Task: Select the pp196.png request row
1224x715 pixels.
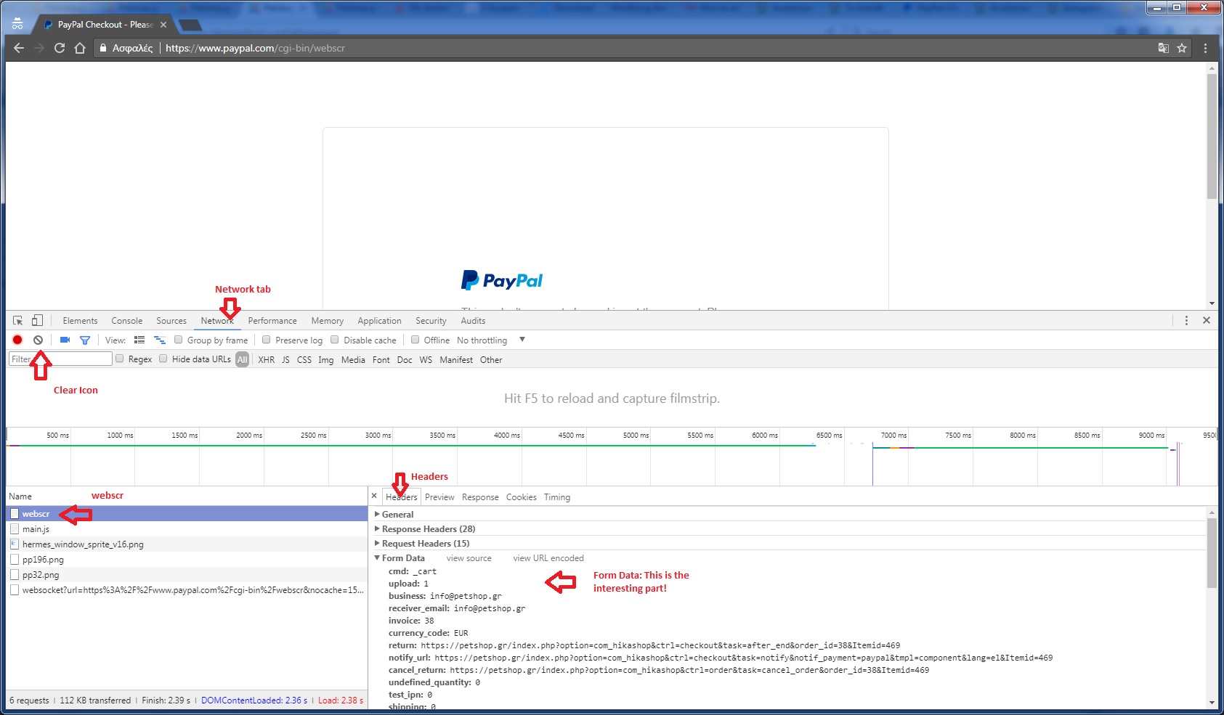Action: click(187, 560)
